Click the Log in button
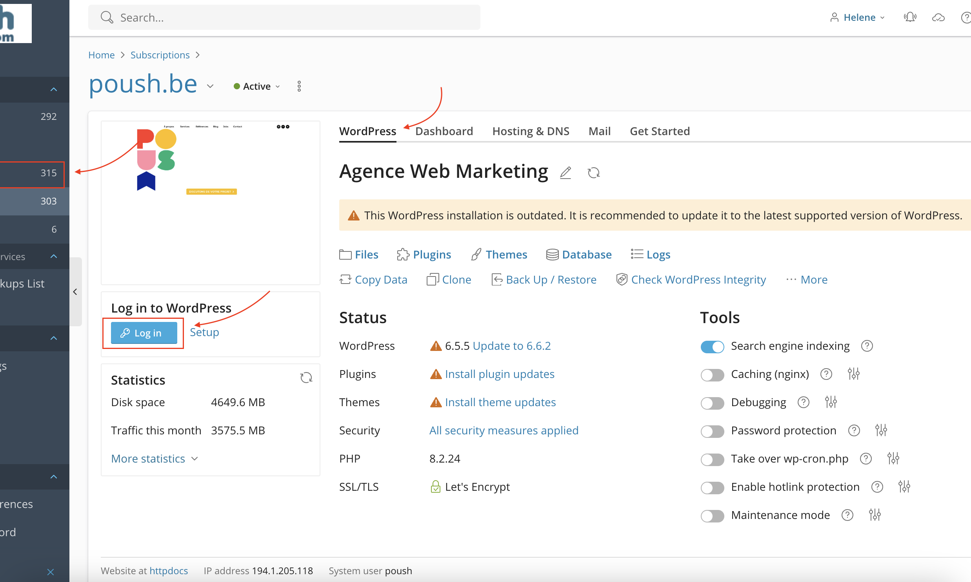The width and height of the screenshot is (971, 582). tap(144, 333)
